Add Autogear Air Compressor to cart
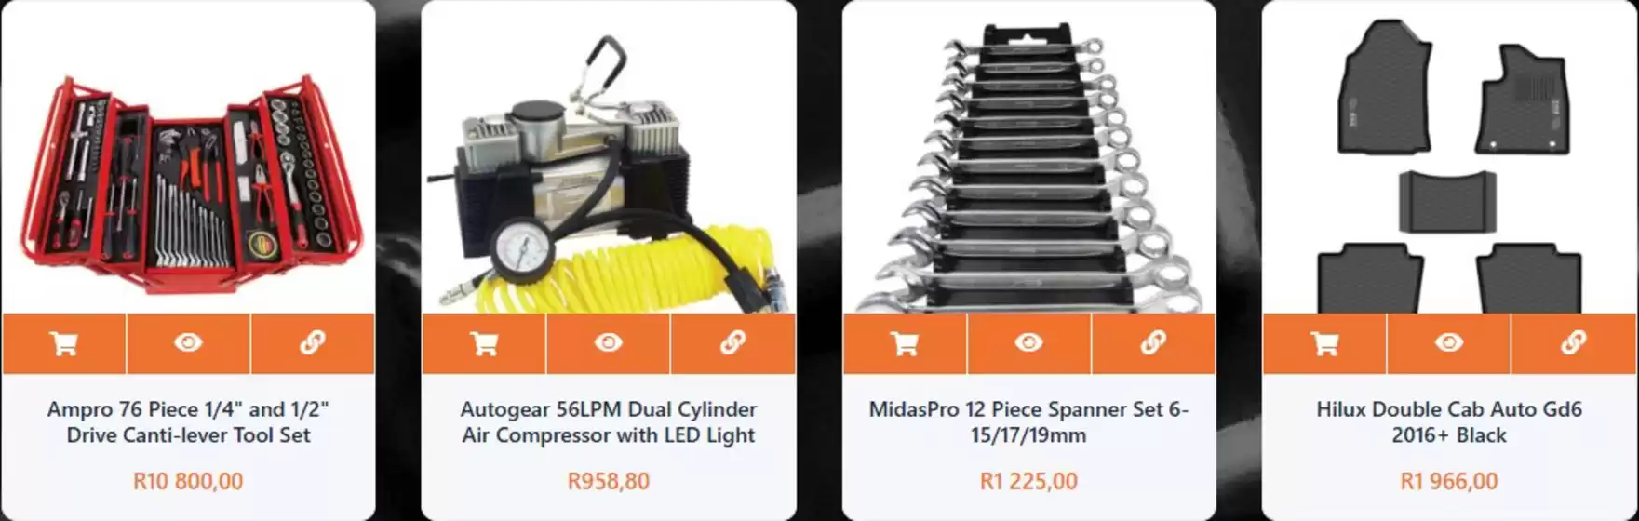Viewport: 1639px width, 521px height. (x=484, y=343)
